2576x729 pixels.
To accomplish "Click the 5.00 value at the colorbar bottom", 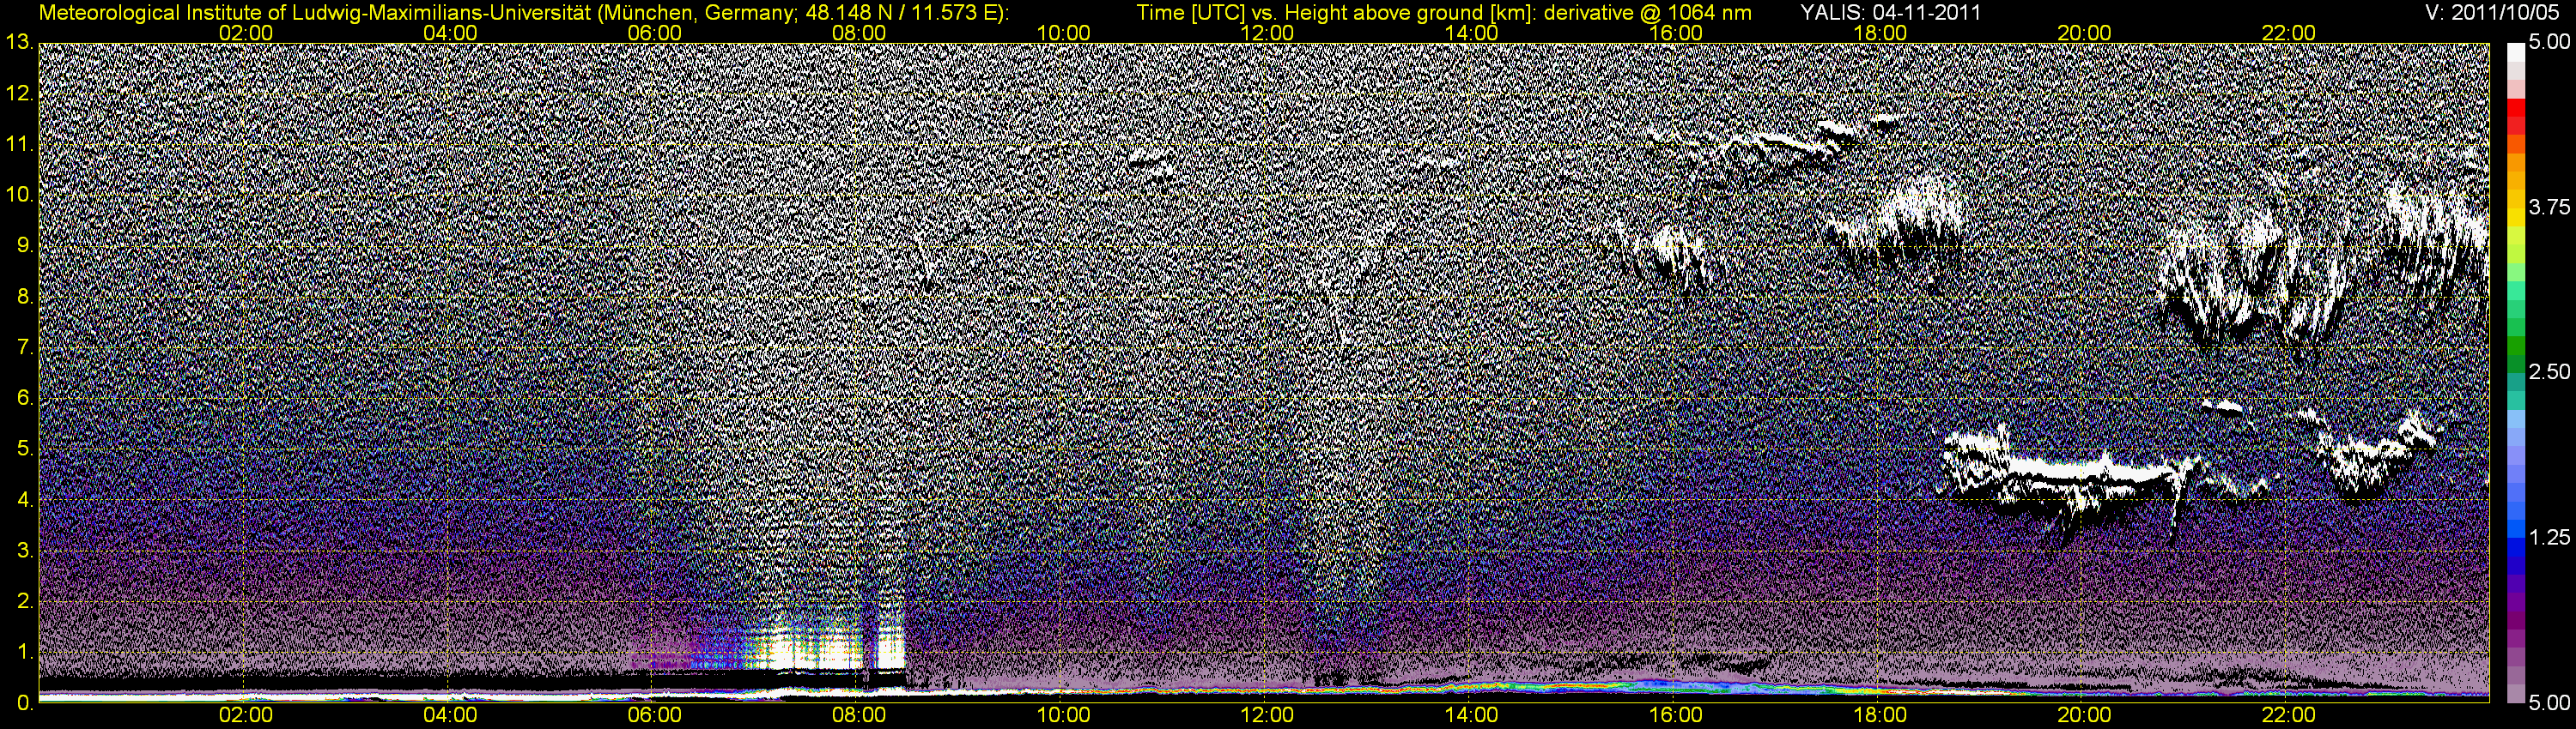I will [2549, 702].
